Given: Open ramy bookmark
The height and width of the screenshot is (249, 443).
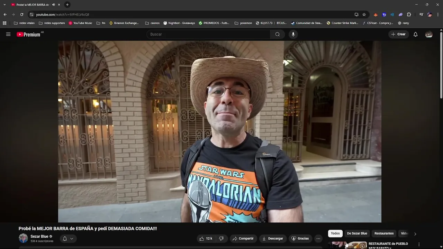Looking at the screenshot, I should [404, 23].
